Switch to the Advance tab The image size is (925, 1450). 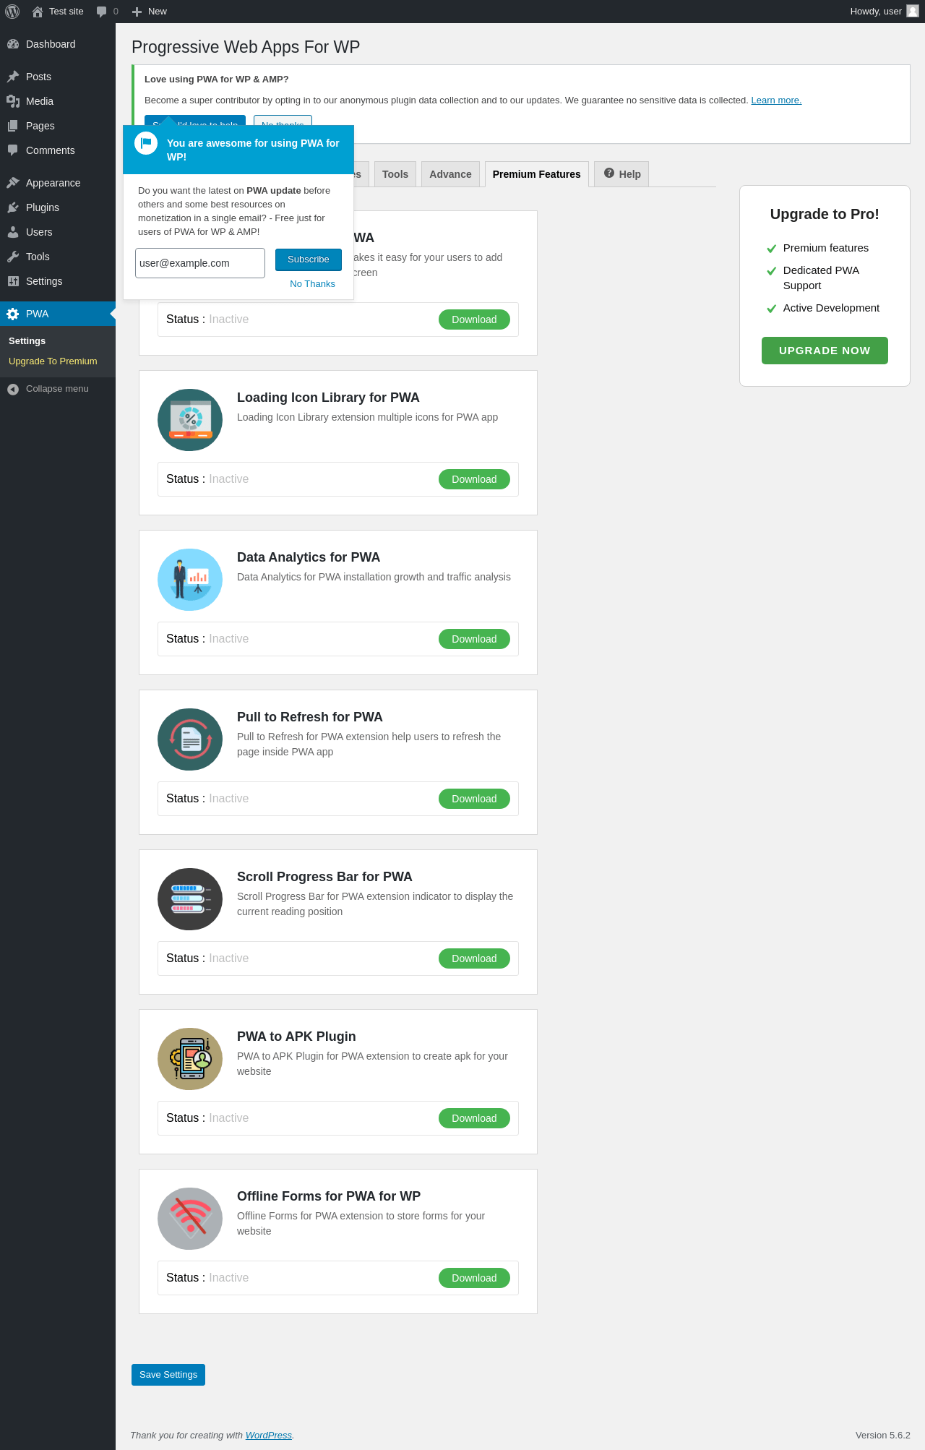(450, 174)
